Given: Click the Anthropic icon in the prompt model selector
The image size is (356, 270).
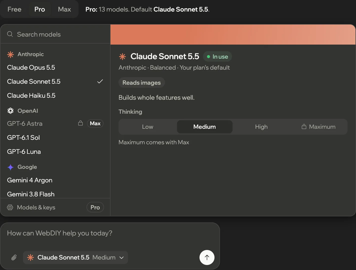Looking at the screenshot, I should pyautogui.click(x=30, y=257).
